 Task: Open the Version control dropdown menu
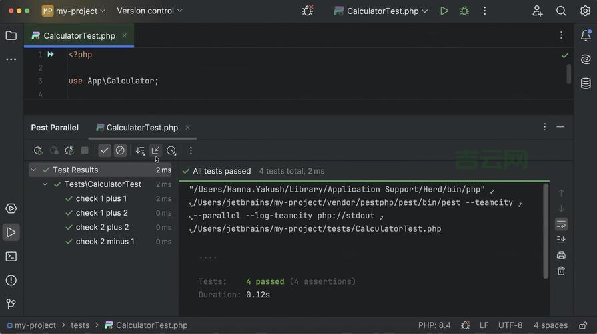pyautogui.click(x=149, y=11)
